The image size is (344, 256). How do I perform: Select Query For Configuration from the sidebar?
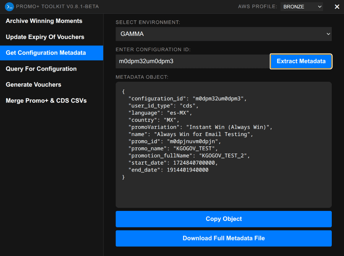click(41, 69)
